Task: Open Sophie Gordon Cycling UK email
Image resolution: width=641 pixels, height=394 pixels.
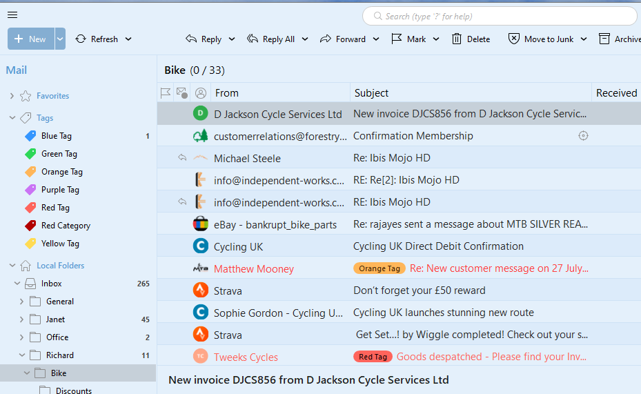Action: 399,313
